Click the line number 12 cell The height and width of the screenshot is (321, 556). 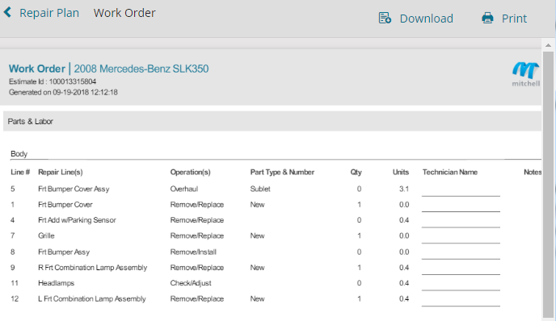pyautogui.click(x=15, y=298)
